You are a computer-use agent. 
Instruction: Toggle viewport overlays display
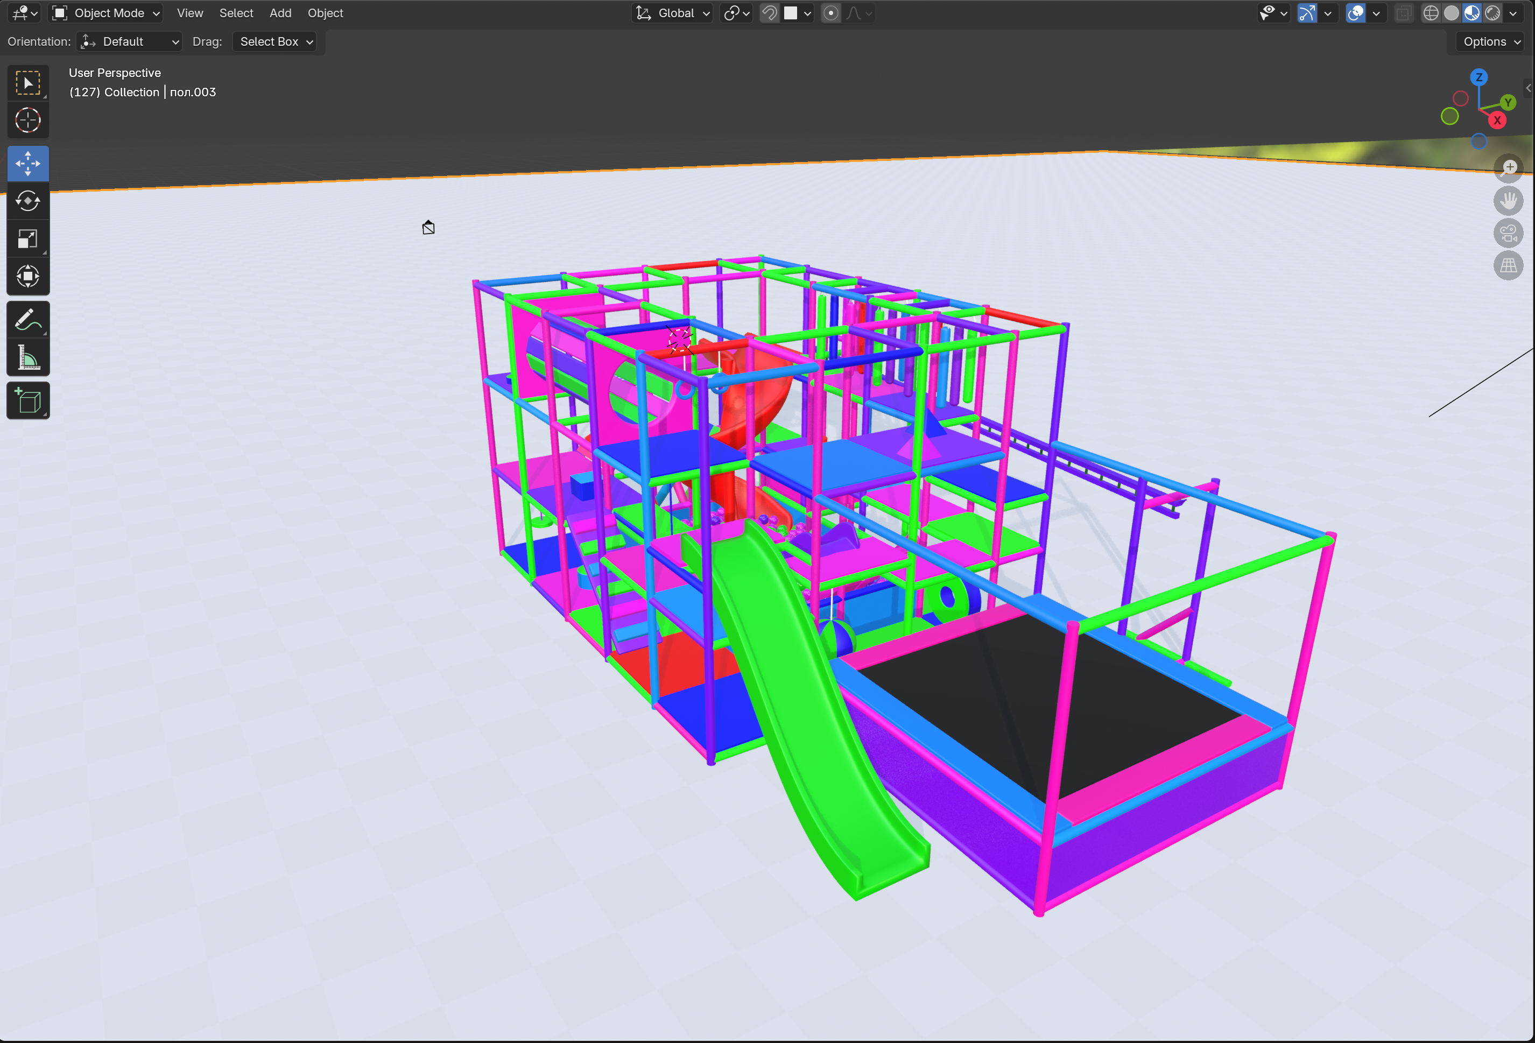pyautogui.click(x=1355, y=13)
